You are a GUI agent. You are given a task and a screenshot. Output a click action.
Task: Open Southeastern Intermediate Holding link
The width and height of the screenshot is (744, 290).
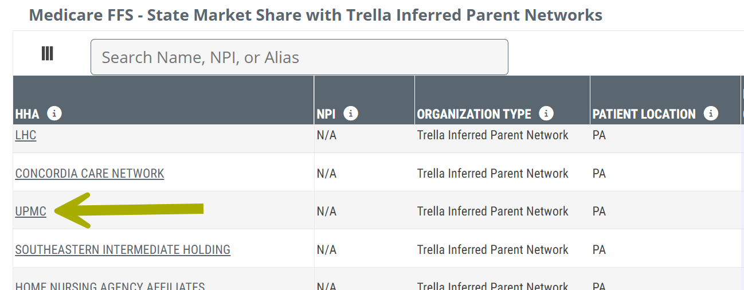123,249
